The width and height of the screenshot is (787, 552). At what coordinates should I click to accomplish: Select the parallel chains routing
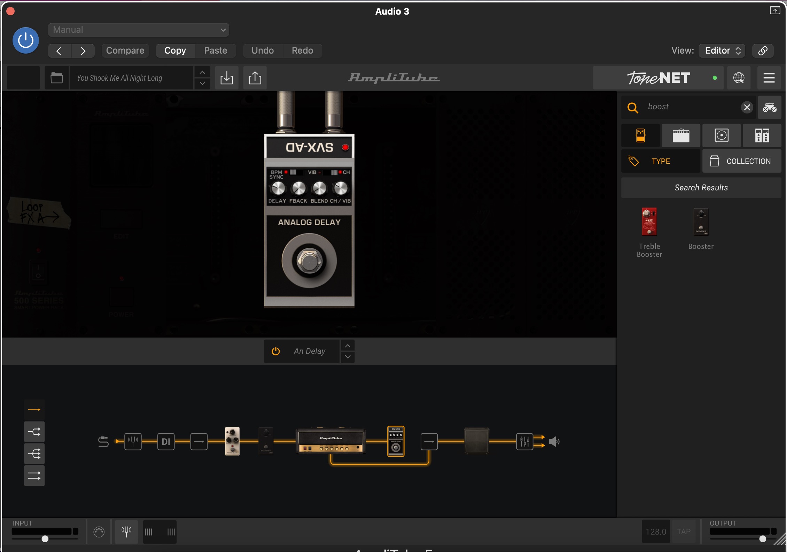[34, 476]
